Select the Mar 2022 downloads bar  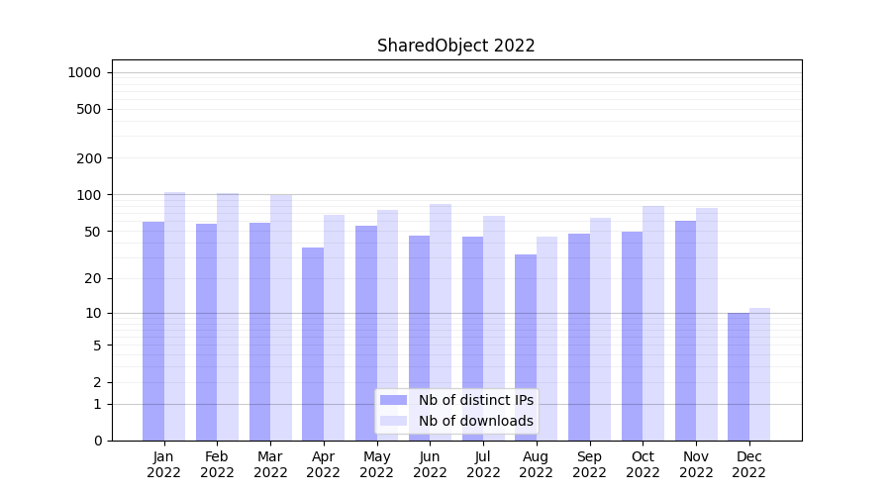point(281,317)
